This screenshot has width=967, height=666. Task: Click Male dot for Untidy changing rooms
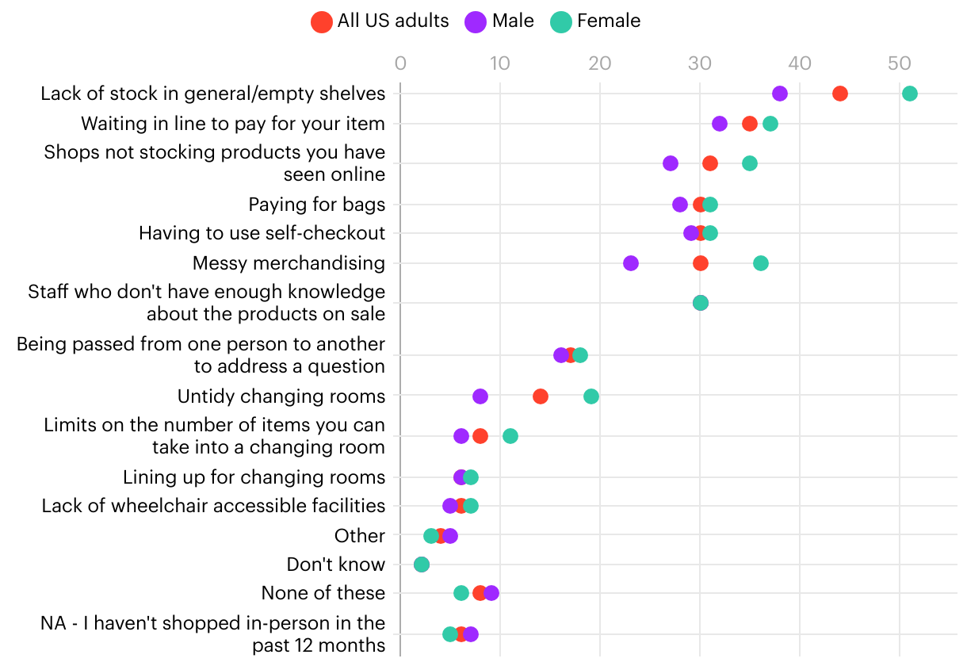480,396
